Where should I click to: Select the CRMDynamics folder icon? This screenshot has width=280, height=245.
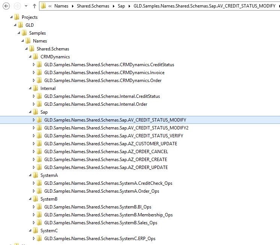[36, 56]
